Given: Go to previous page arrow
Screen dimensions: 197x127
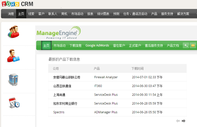Looking at the screenshot, I should pyautogui.click(x=178, y=121).
